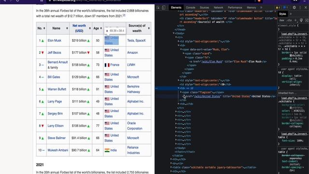Toggle the :hov element state panel
Image resolution: width=309 pixels, height=174 pixels.
282,20
